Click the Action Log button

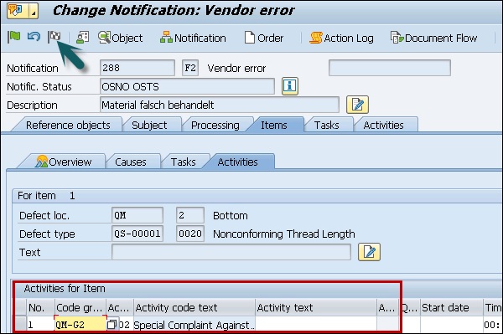tap(342, 38)
